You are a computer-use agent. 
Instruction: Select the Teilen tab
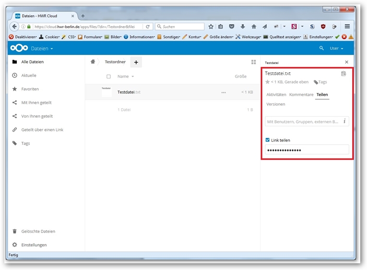click(322, 95)
